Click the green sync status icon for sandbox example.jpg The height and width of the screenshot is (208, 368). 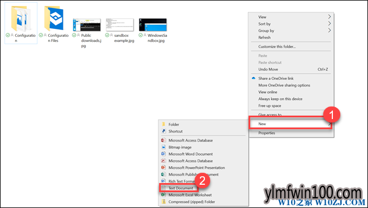coord(107,35)
